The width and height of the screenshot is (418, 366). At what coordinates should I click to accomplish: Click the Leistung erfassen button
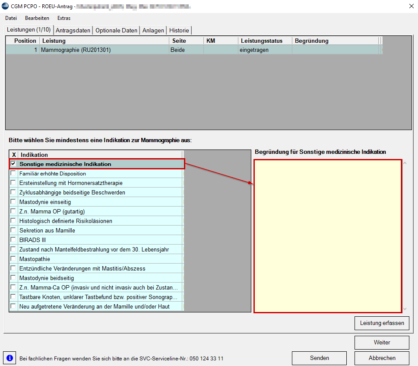coord(382,323)
